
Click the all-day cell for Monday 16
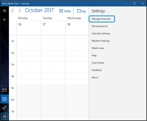pyautogui.click(x=29, y=28)
